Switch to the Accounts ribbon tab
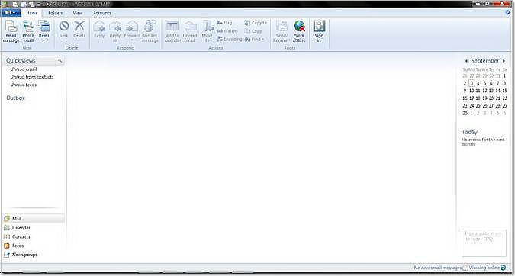Image resolution: width=515 pixels, height=276 pixels. [101, 13]
